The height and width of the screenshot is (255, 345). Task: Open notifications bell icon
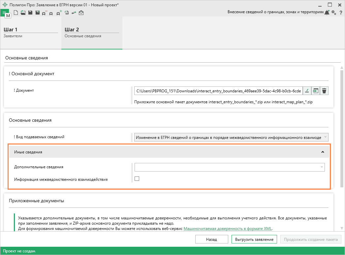327,13
